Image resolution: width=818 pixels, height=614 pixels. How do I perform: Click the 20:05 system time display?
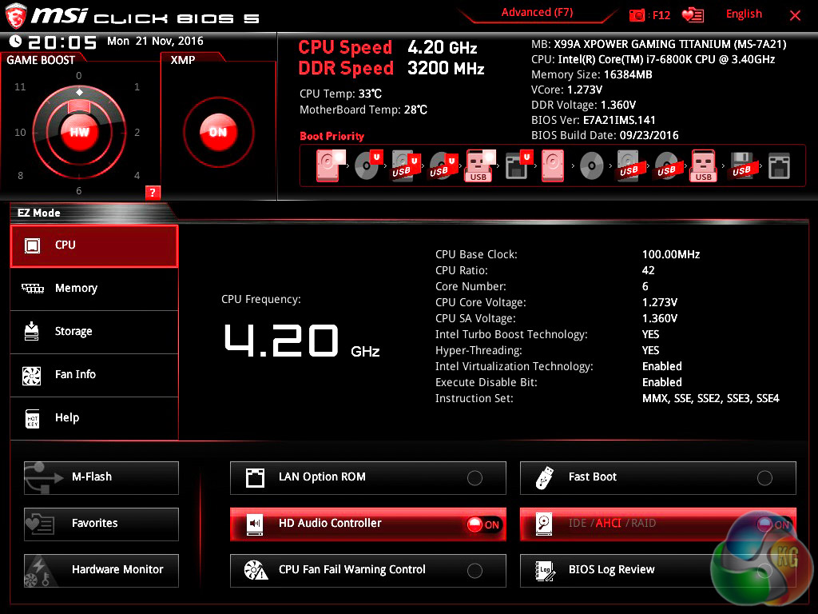click(x=62, y=42)
